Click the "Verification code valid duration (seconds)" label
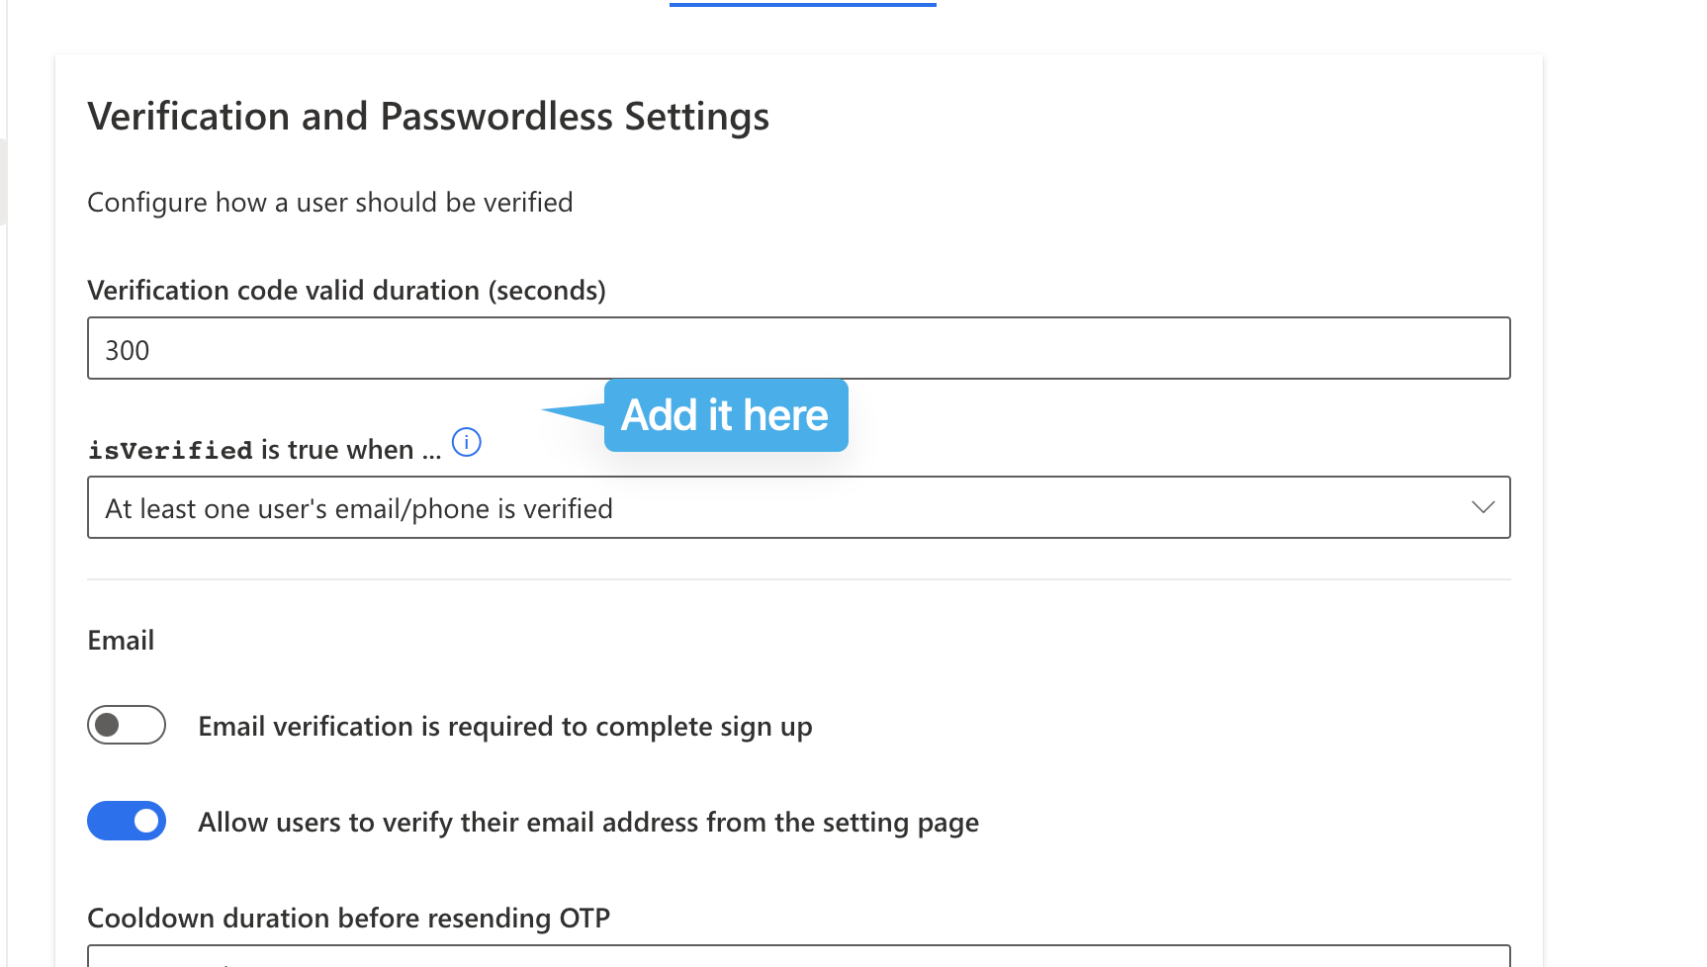 [x=346, y=290]
